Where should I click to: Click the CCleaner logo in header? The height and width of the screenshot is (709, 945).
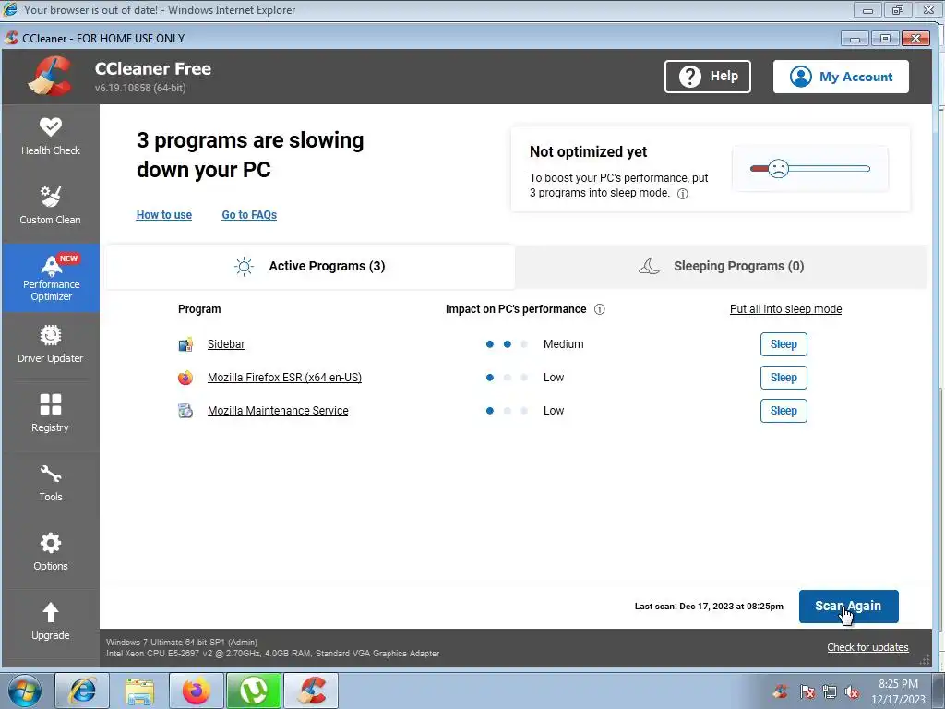(x=50, y=76)
